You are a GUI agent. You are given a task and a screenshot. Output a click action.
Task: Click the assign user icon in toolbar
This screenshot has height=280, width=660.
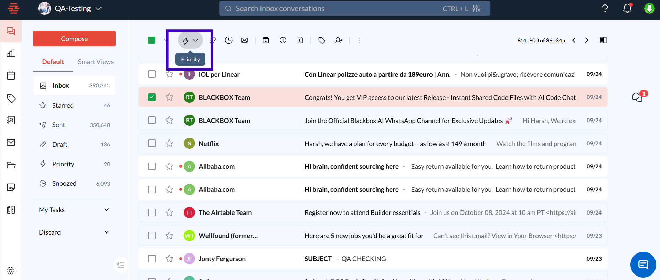coord(339,40)
